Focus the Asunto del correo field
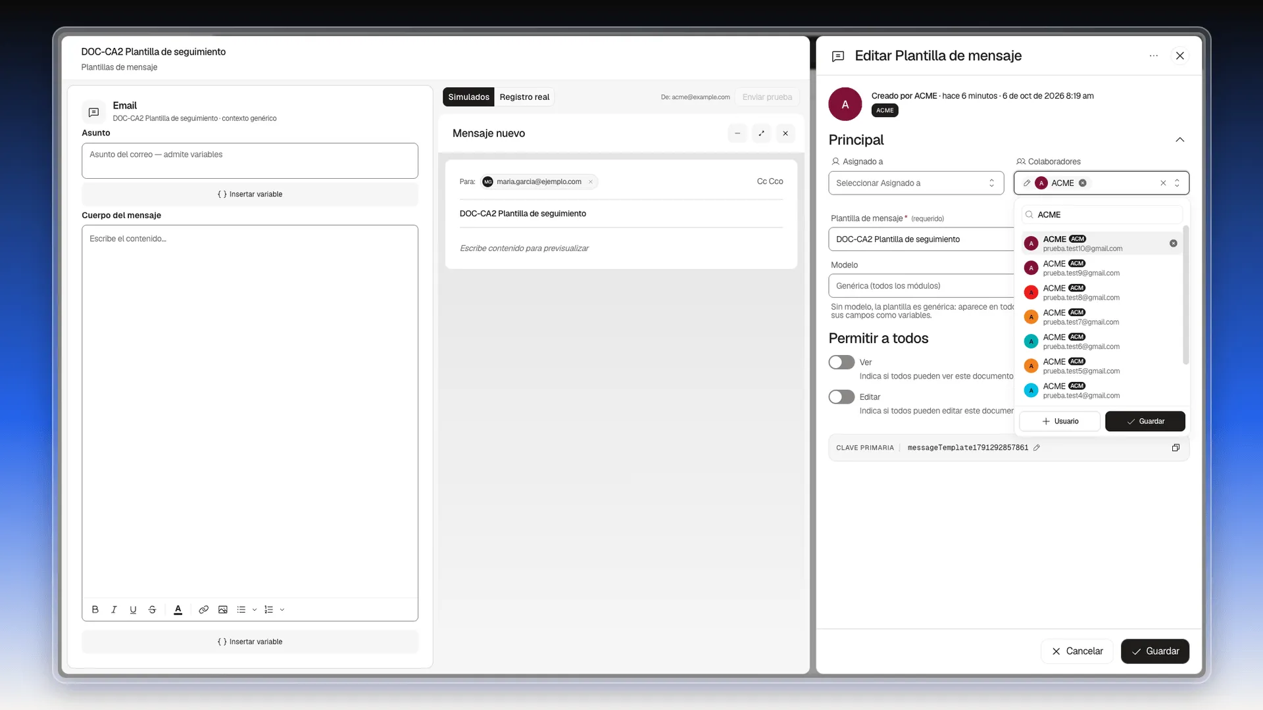The image size is (1263, 710). tap(250, 160)
